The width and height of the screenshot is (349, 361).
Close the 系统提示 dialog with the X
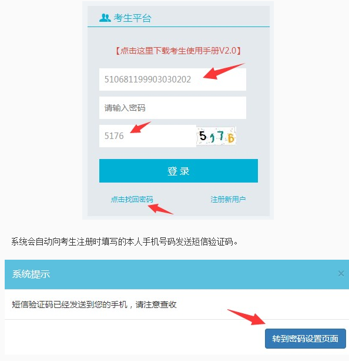(341, 273)
